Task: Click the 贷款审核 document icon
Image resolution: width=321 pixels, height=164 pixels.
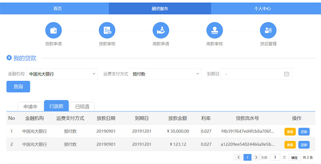Action: pyautogui.click(x=107, y=30)
